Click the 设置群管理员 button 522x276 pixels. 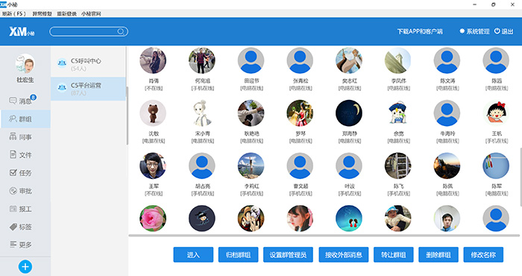(x=288, y=254)
